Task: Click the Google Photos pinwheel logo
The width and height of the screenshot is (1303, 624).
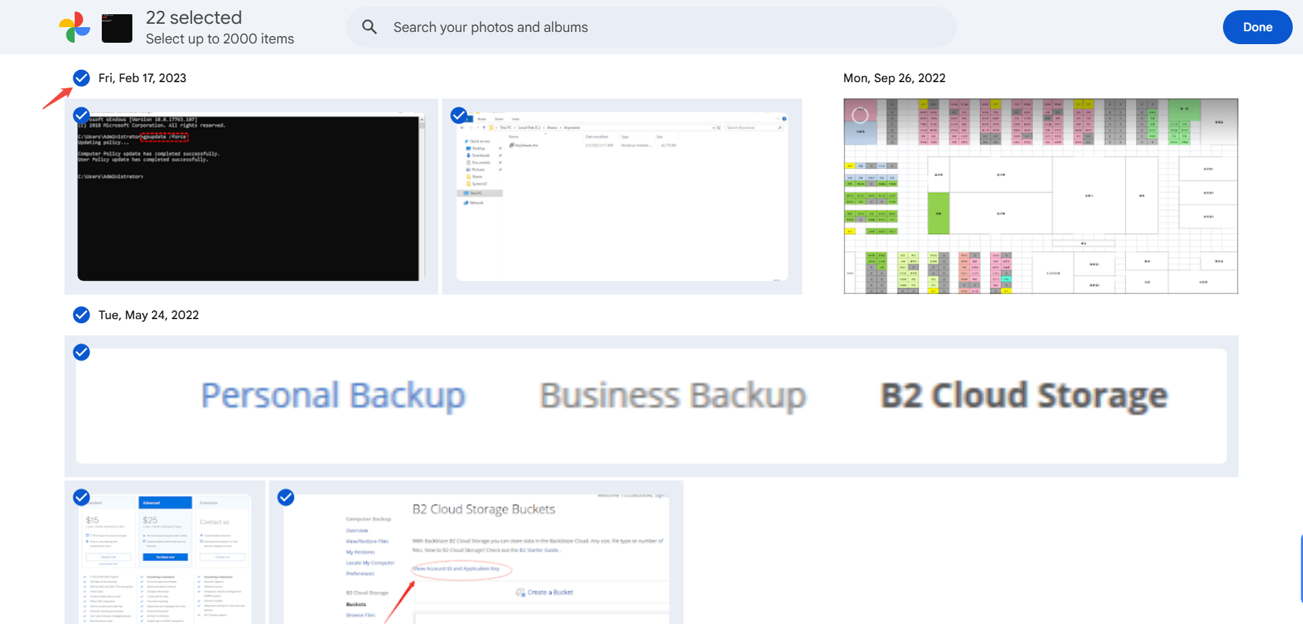Action: pyautogui.click(x=75, y=27)
